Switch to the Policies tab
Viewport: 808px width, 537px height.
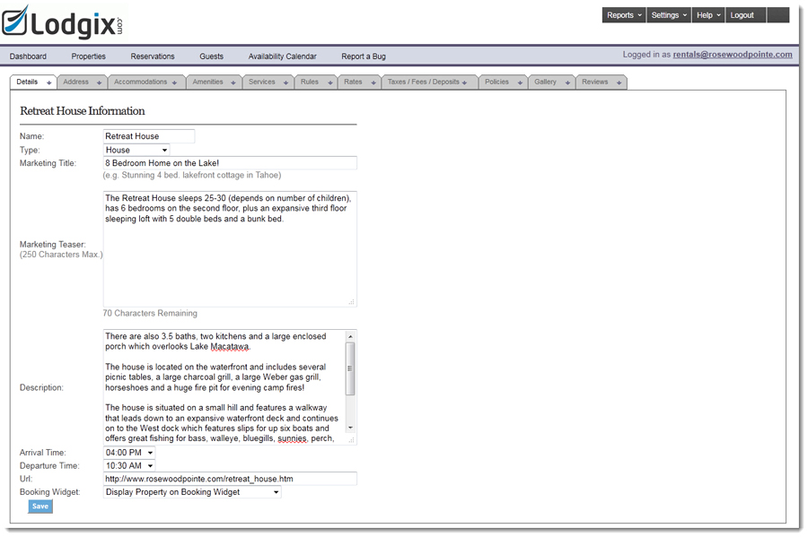(503, 82)
